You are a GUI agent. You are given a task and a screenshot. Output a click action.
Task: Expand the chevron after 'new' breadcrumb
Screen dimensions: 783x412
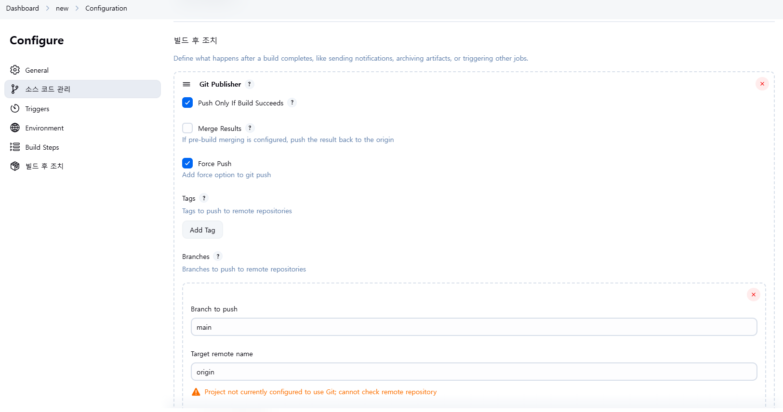click(77, 8)
